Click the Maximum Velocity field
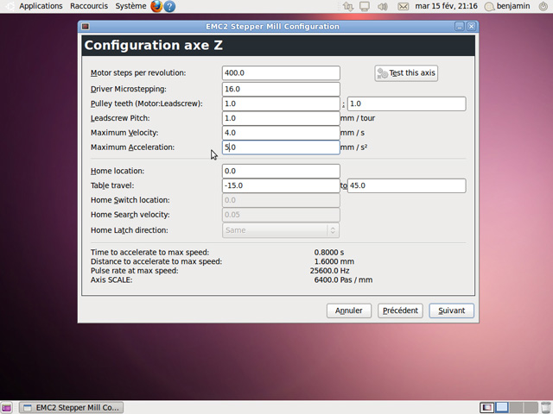 (281, 133)
